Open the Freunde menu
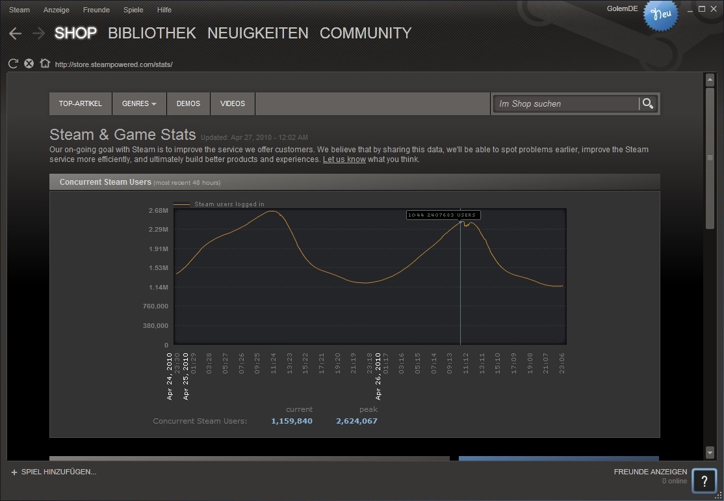This screenshot has height=501, width=724. (96, 10)
